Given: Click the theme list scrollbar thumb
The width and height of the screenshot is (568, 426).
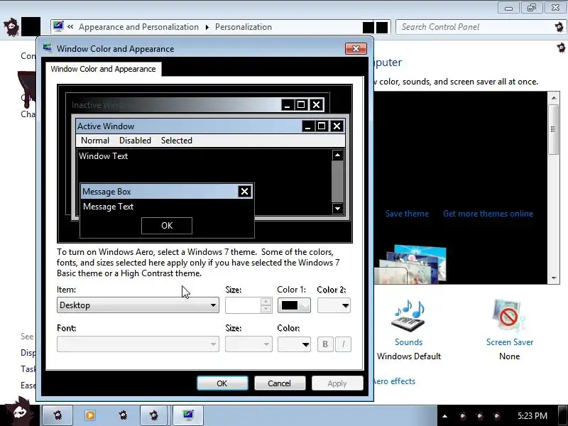Looking at the screenshot, I should click(x=554, y=129).
